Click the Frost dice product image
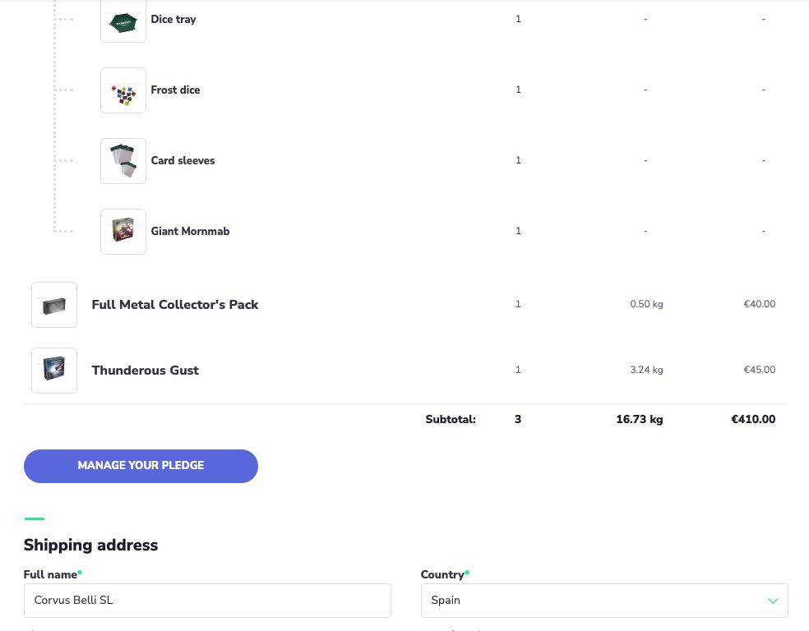The height and width of the screenshot is (631, 809). pyautogui.click(x=123, y=90)
